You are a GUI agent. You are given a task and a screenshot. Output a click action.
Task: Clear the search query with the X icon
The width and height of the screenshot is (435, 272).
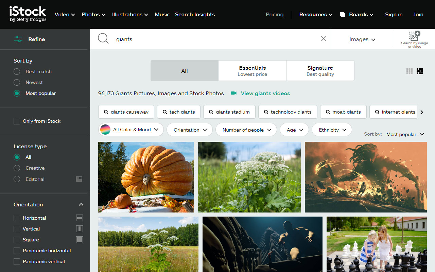click(x=323, y=38)
